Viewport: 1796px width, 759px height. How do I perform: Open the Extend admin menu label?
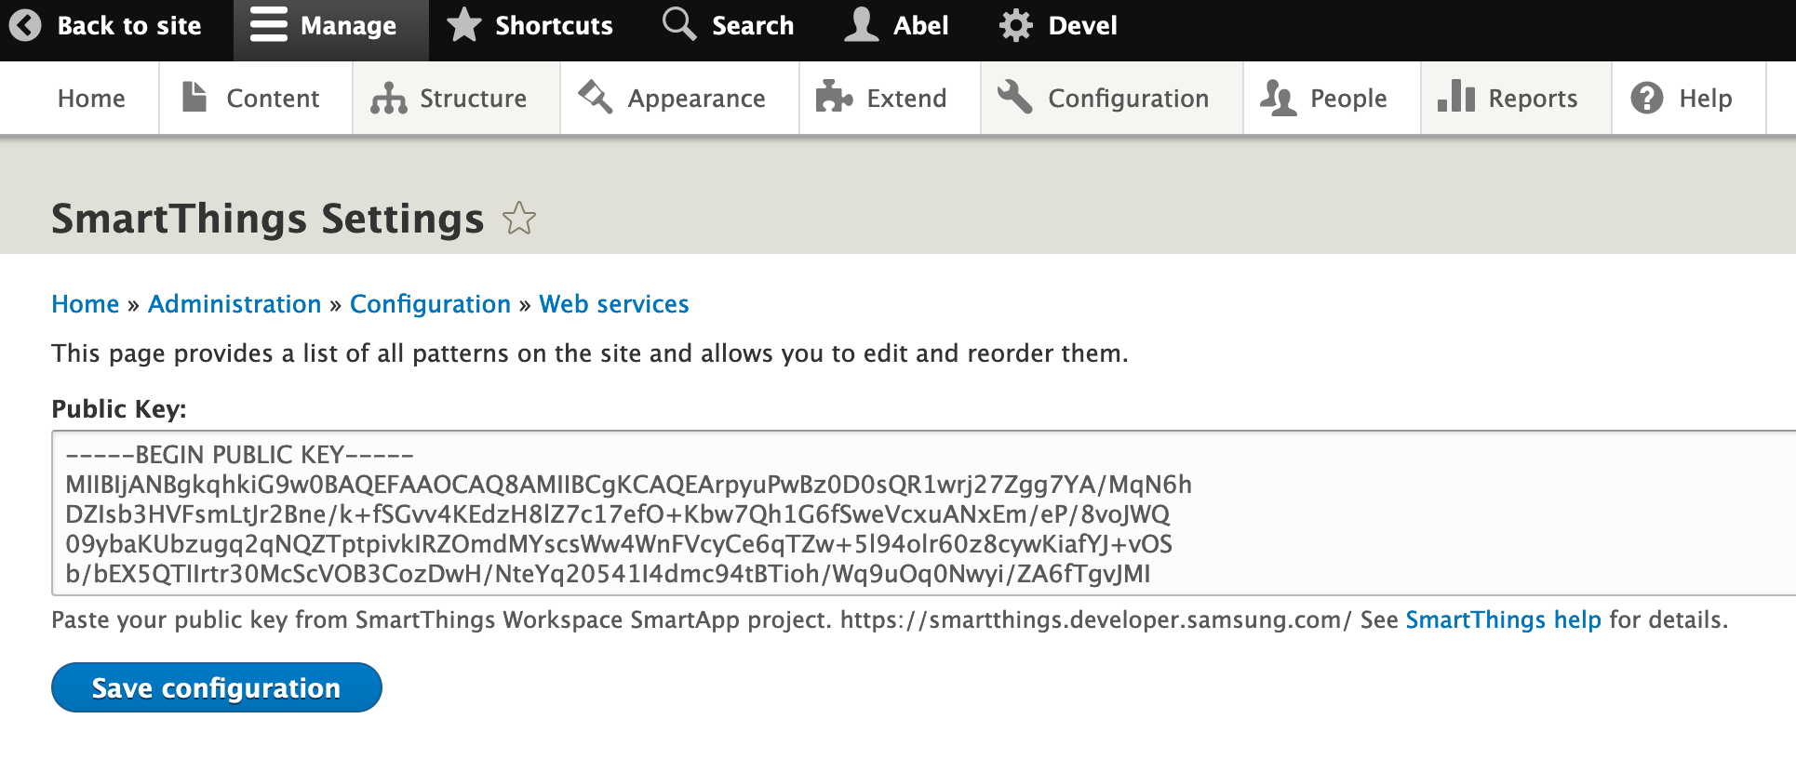coord(906,99)
